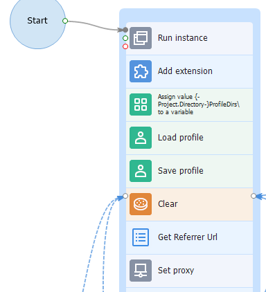Select the Add extension label

[185, 71]
